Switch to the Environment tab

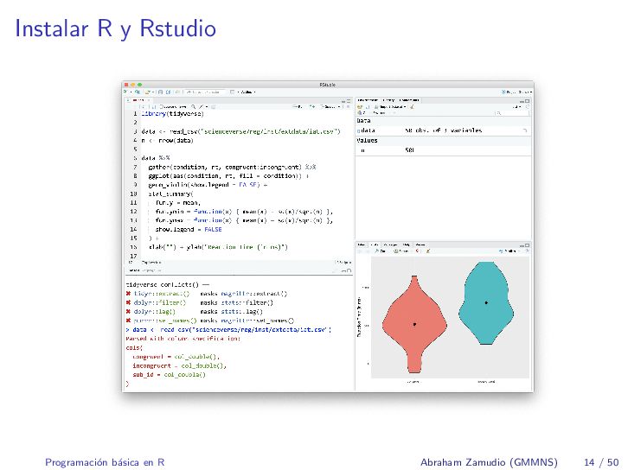368,100
